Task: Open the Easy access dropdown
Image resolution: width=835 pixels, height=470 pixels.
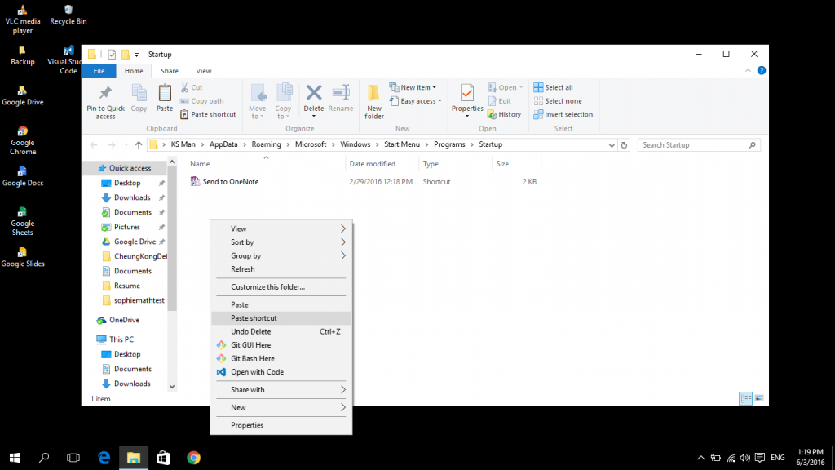Action: pos(421,101)
